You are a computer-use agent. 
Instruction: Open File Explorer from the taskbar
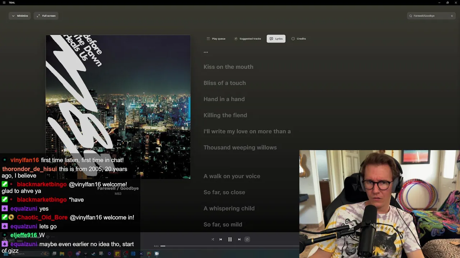point(62,254)
